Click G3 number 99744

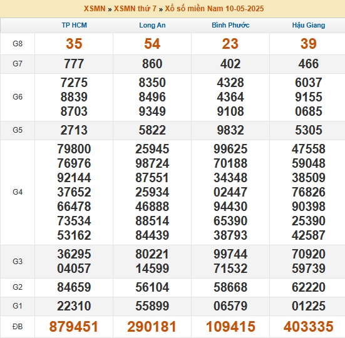pos(230,254)
